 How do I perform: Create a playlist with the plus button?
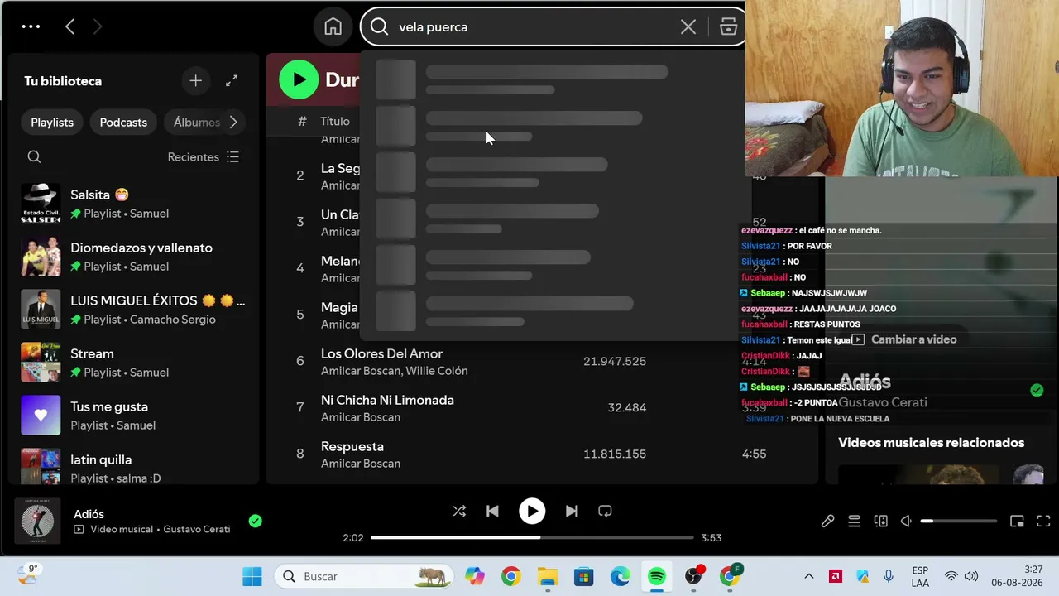coord(195,80)
